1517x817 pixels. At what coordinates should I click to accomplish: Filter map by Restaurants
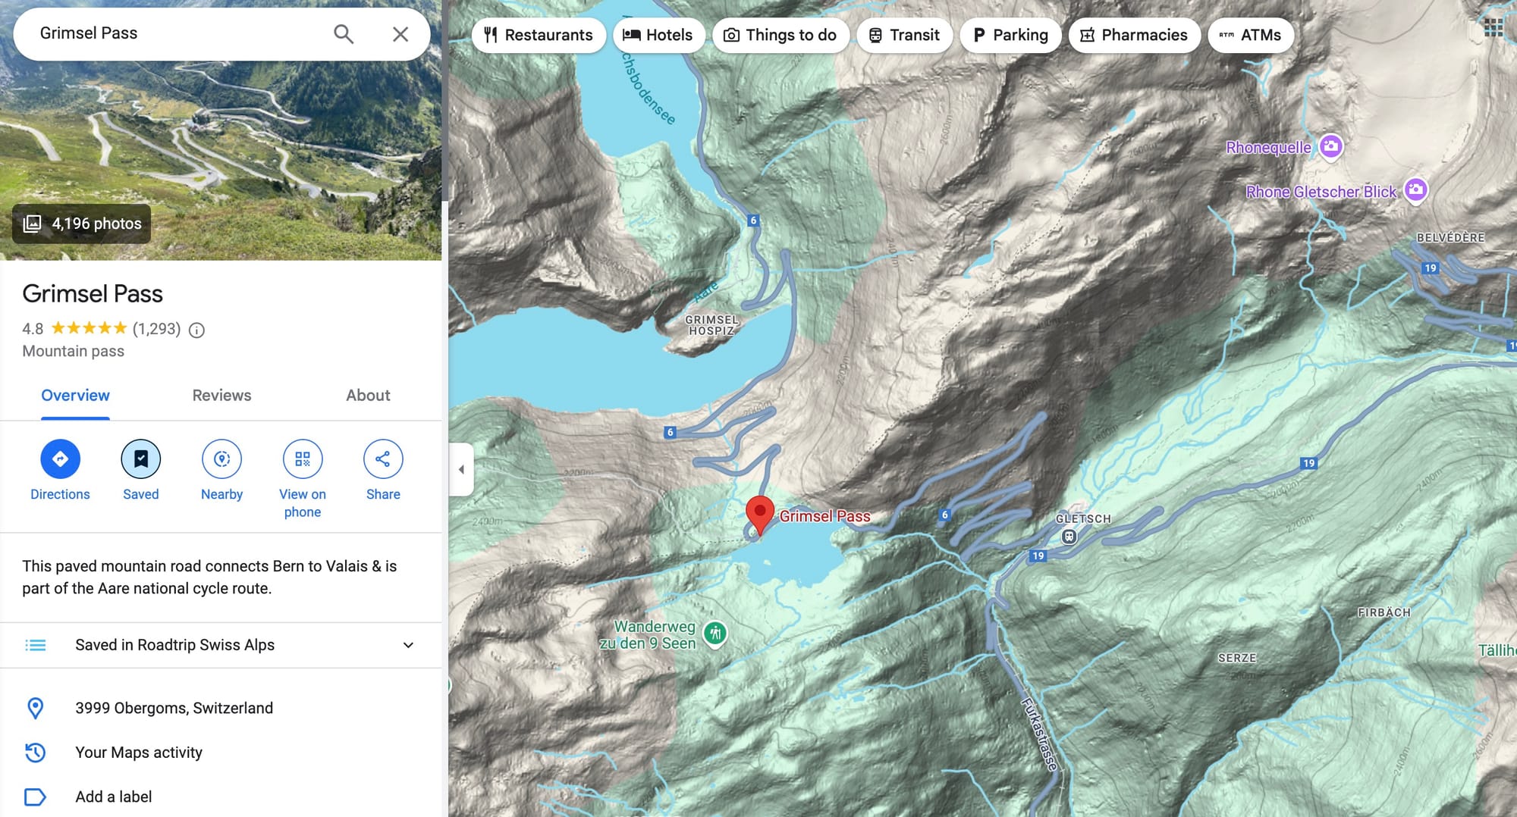[x=539, y=36]
